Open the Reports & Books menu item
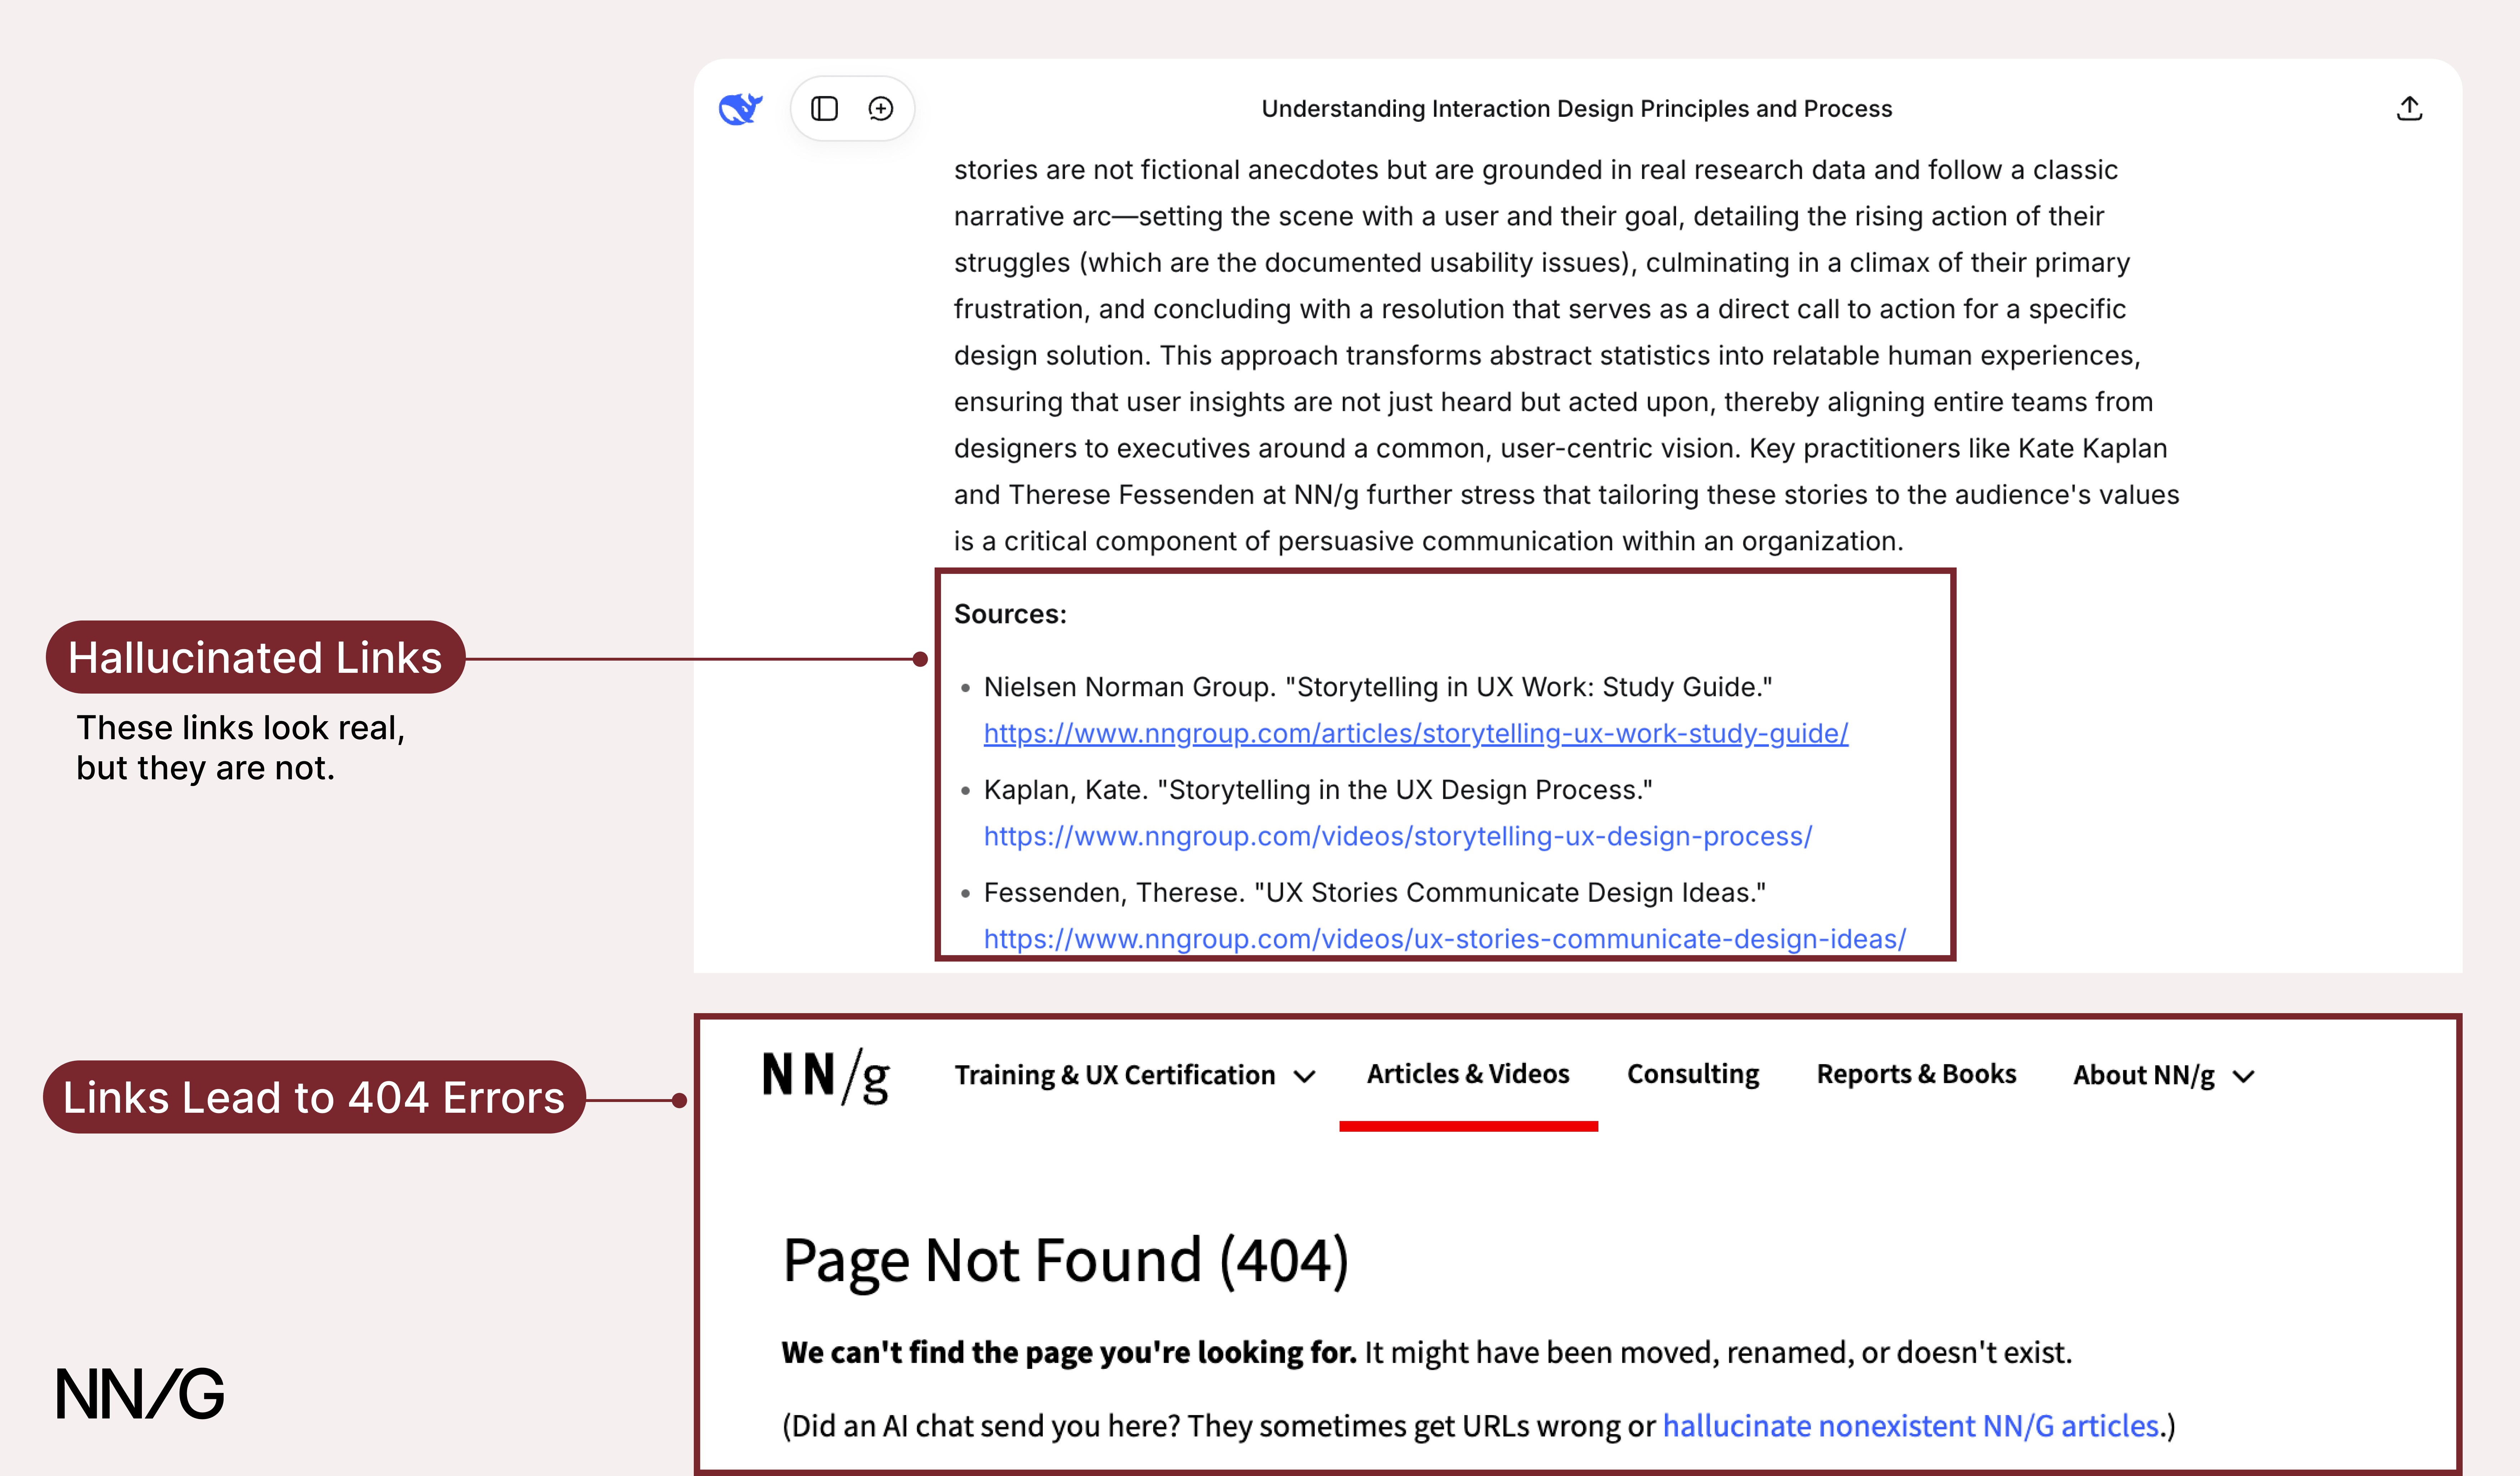2520x1476 pixels. click(1916, 1073)
